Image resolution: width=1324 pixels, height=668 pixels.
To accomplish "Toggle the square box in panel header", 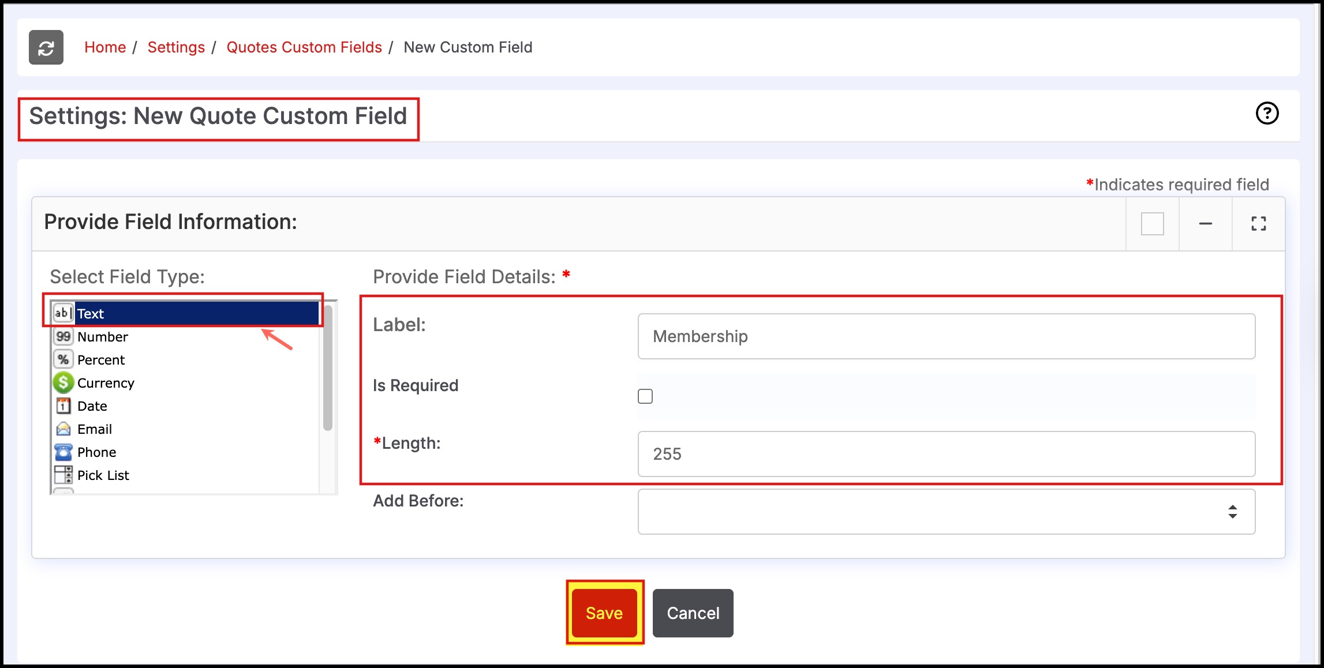I will (1152, 224).
